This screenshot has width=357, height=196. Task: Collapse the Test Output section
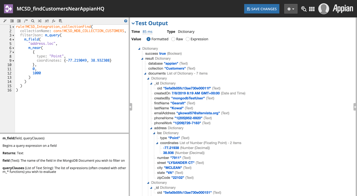[133, 23]
